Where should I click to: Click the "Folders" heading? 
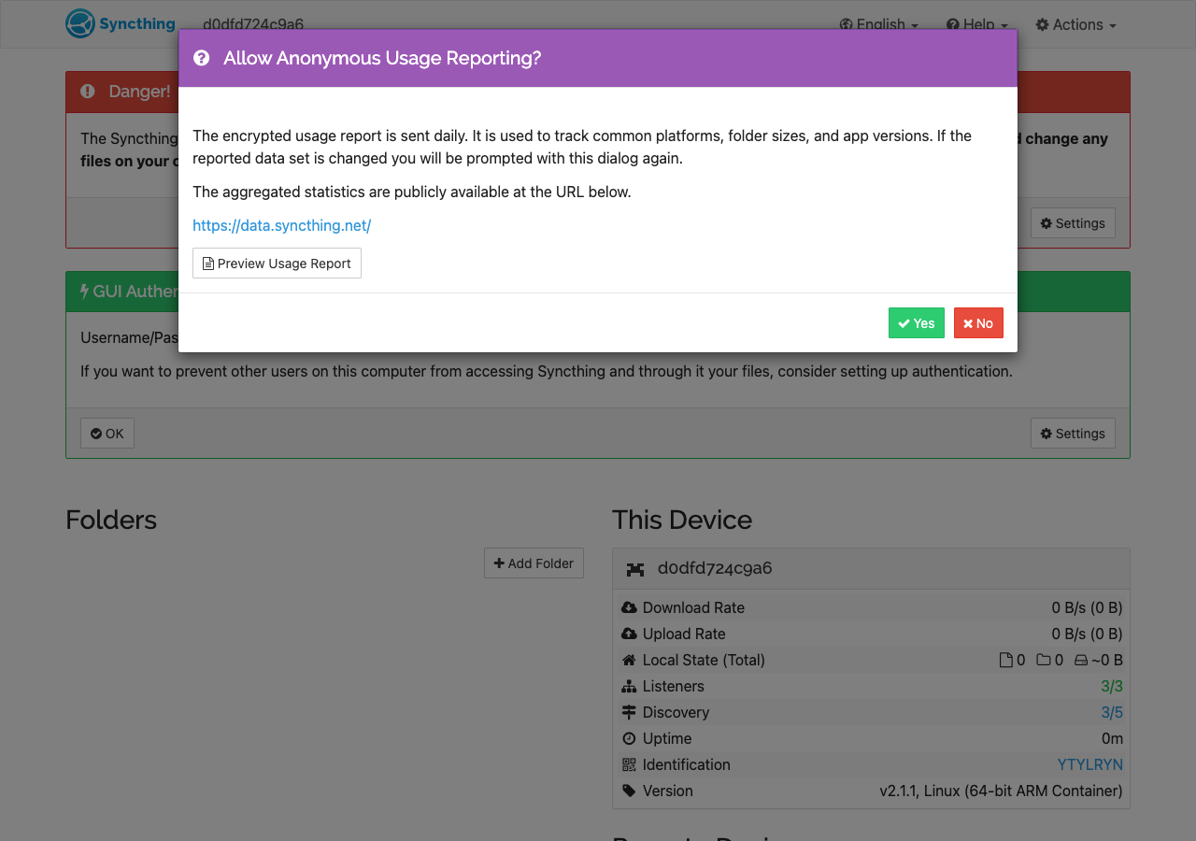point(111,520)
